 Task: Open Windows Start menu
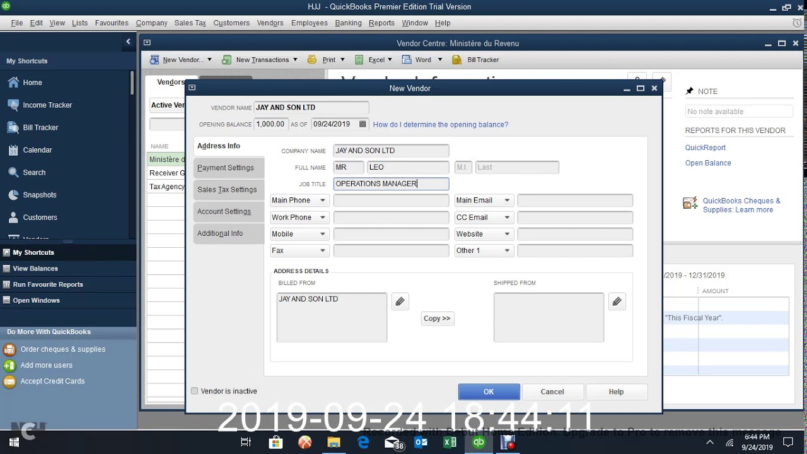[x=14, y=443]
